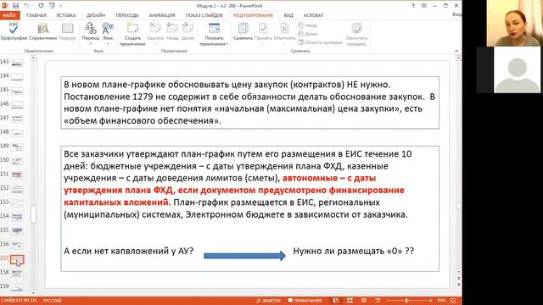Open the Тезаурус tool
This screenshot has height=305, width=543.
click(x=68, y=31)
